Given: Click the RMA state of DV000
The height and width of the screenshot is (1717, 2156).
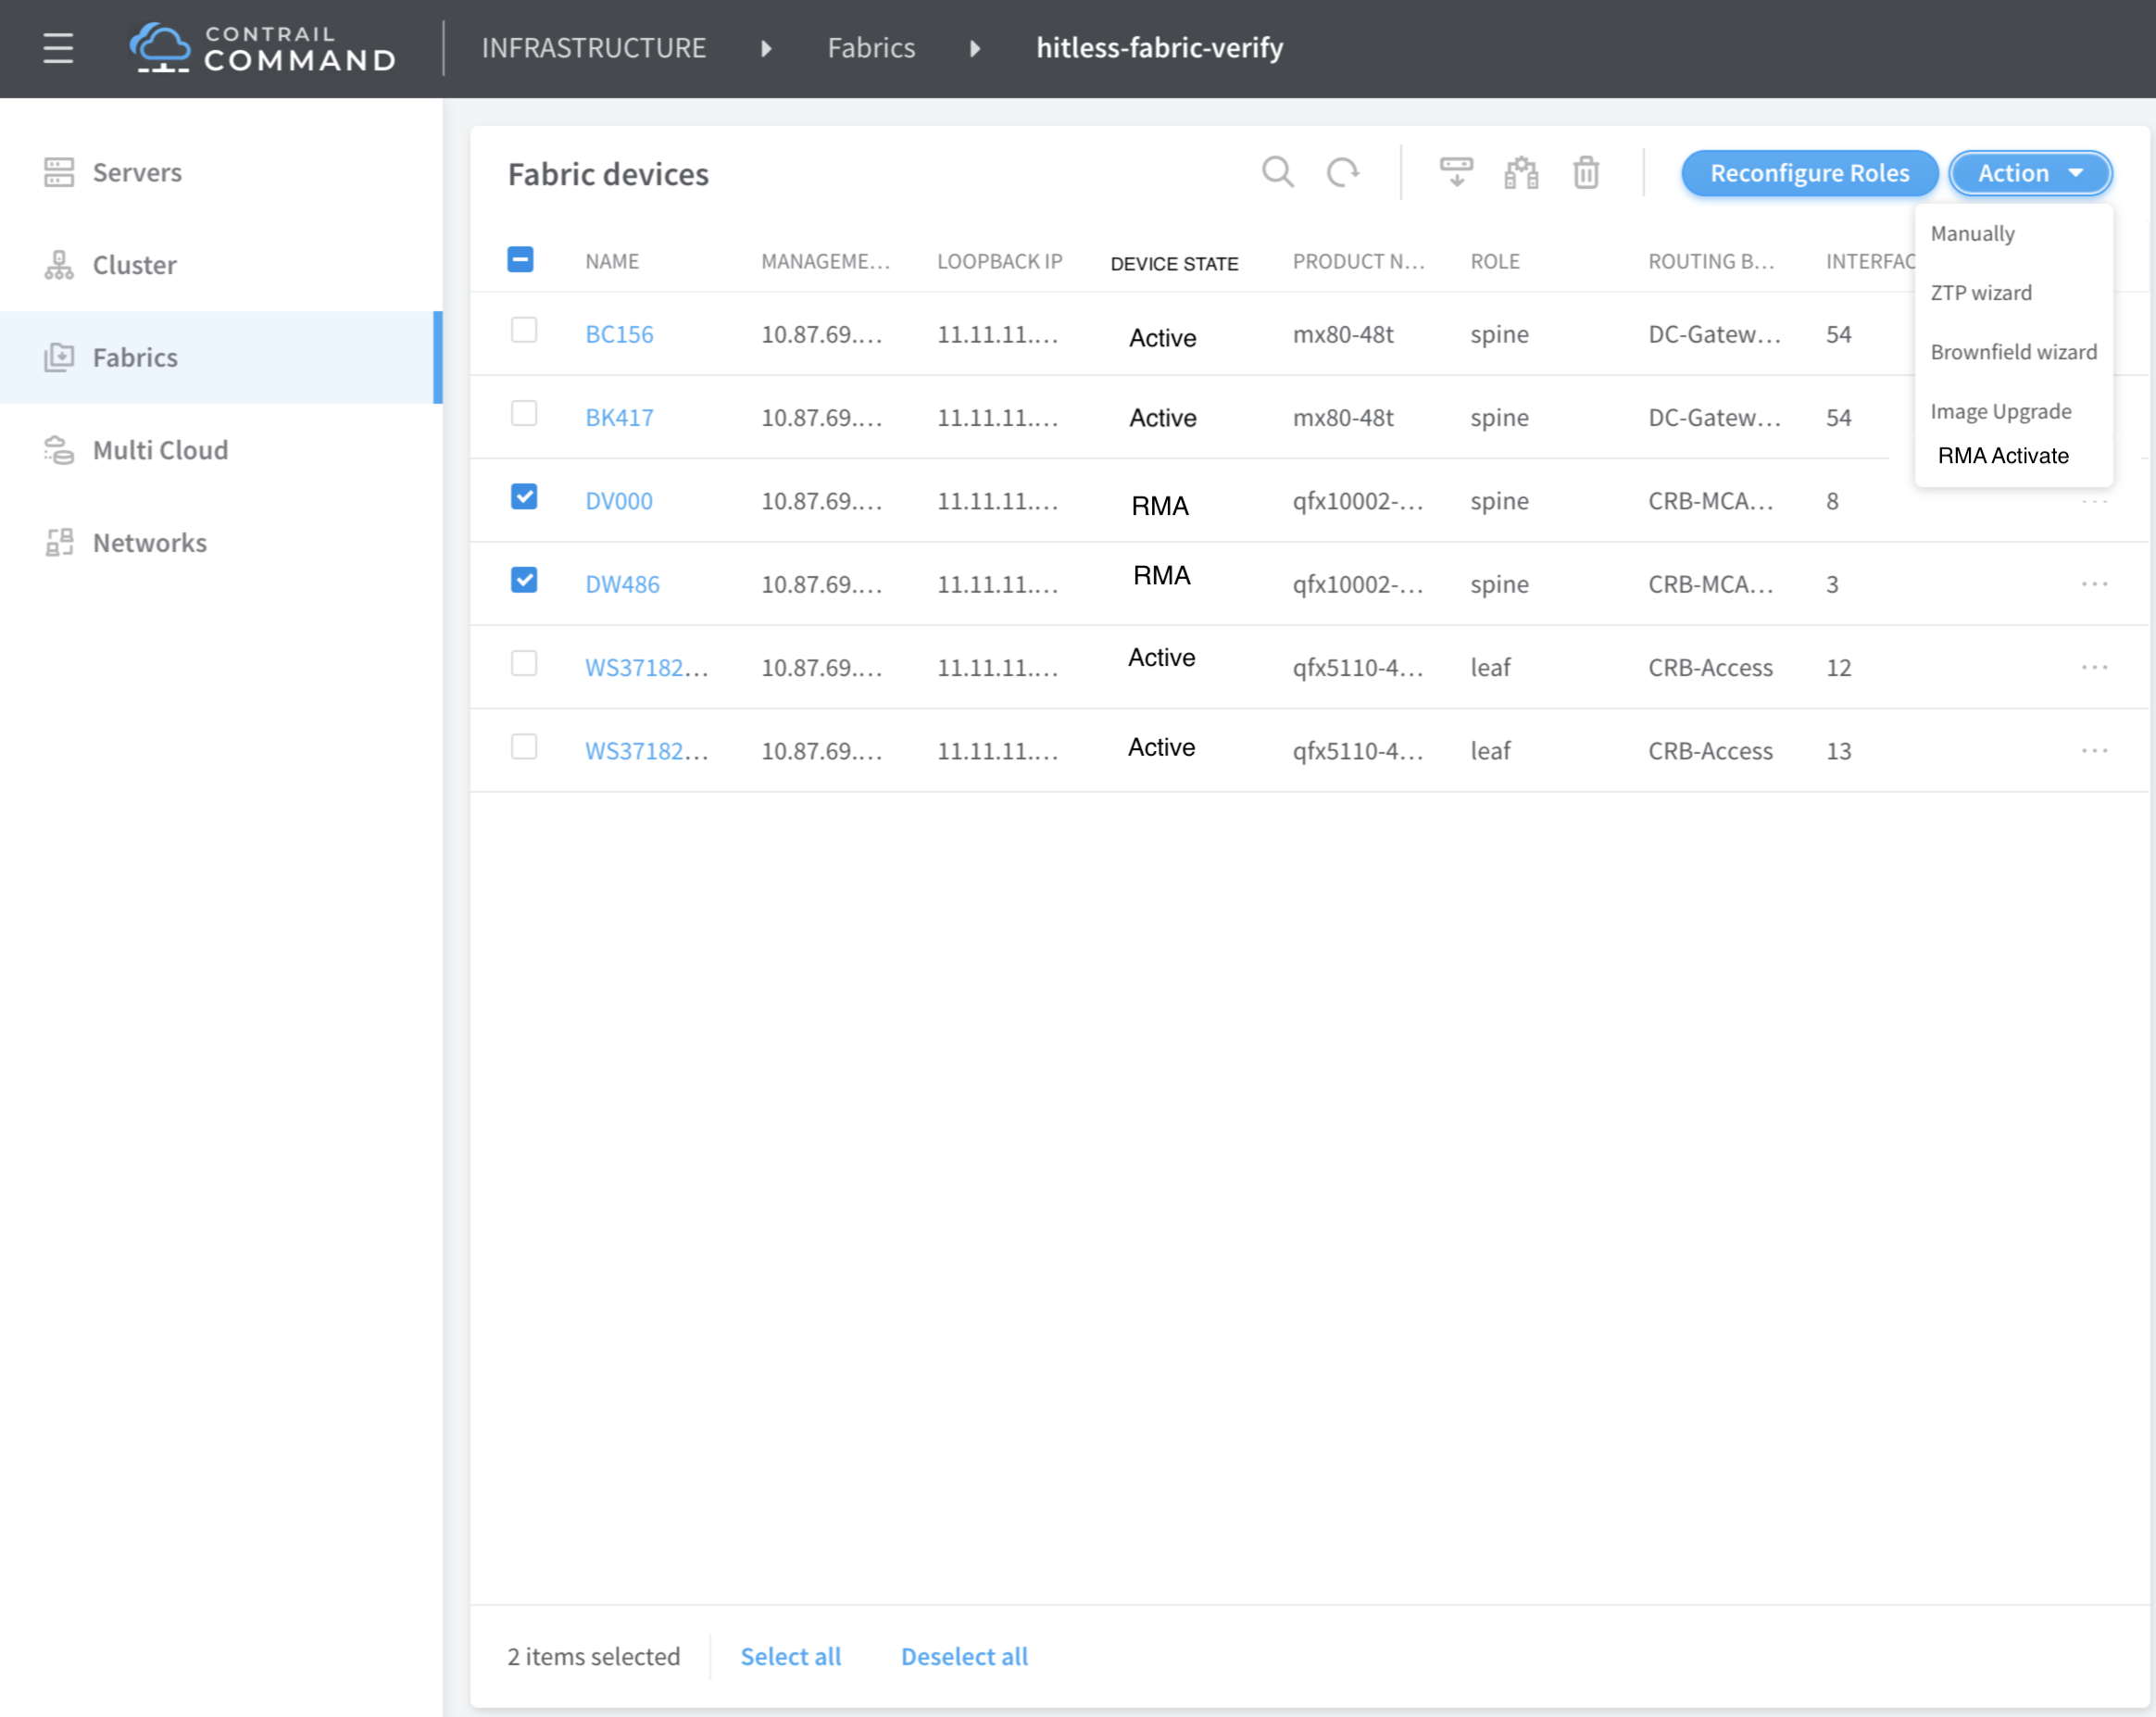Looking at the screenshot, I should point(1160,506).
